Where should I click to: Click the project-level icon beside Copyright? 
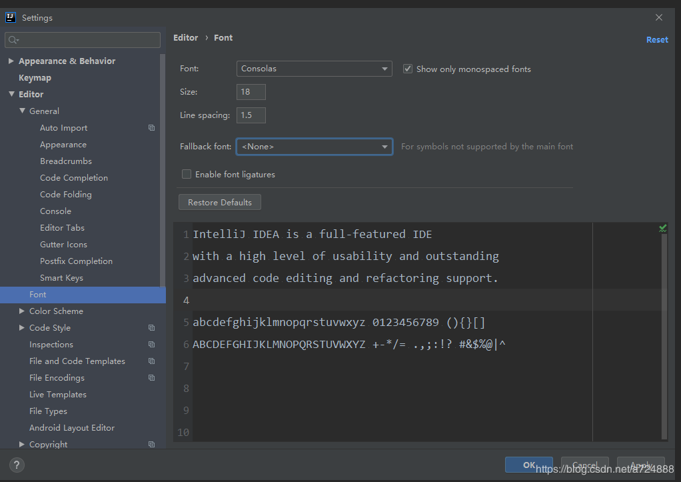pos(151,444)
